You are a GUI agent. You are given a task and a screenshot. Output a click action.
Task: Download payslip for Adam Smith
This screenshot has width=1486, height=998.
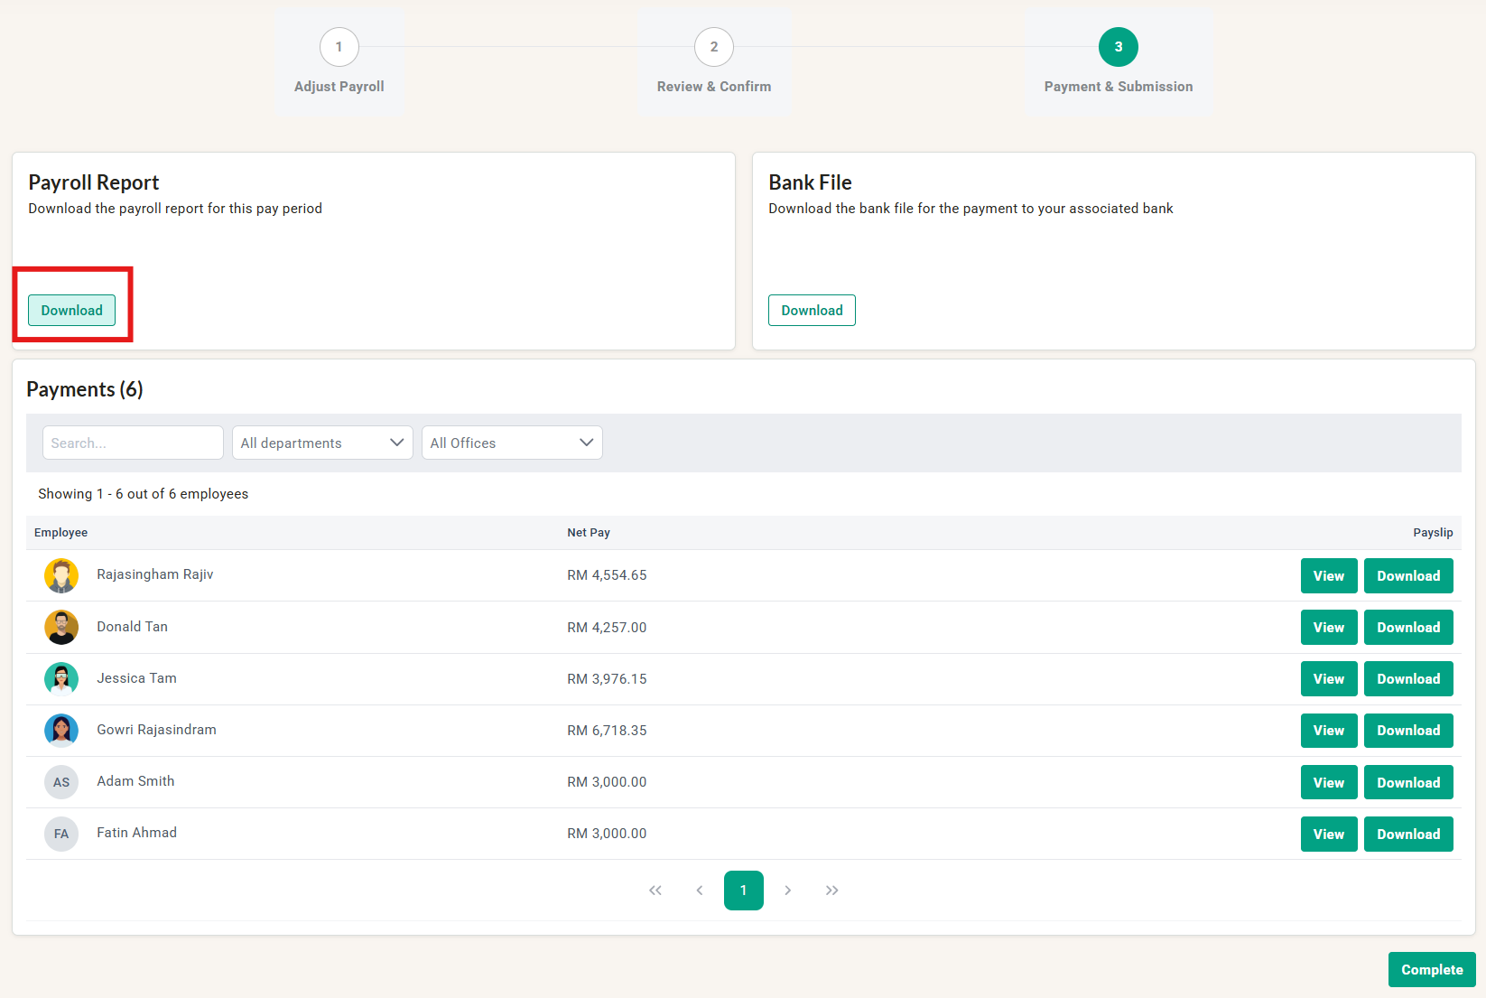1408,782
